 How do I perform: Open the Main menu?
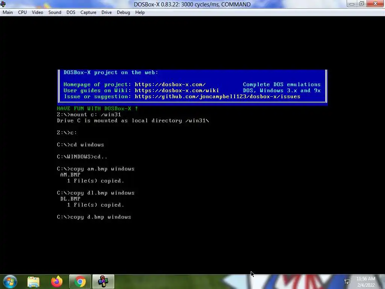point(8,12)
